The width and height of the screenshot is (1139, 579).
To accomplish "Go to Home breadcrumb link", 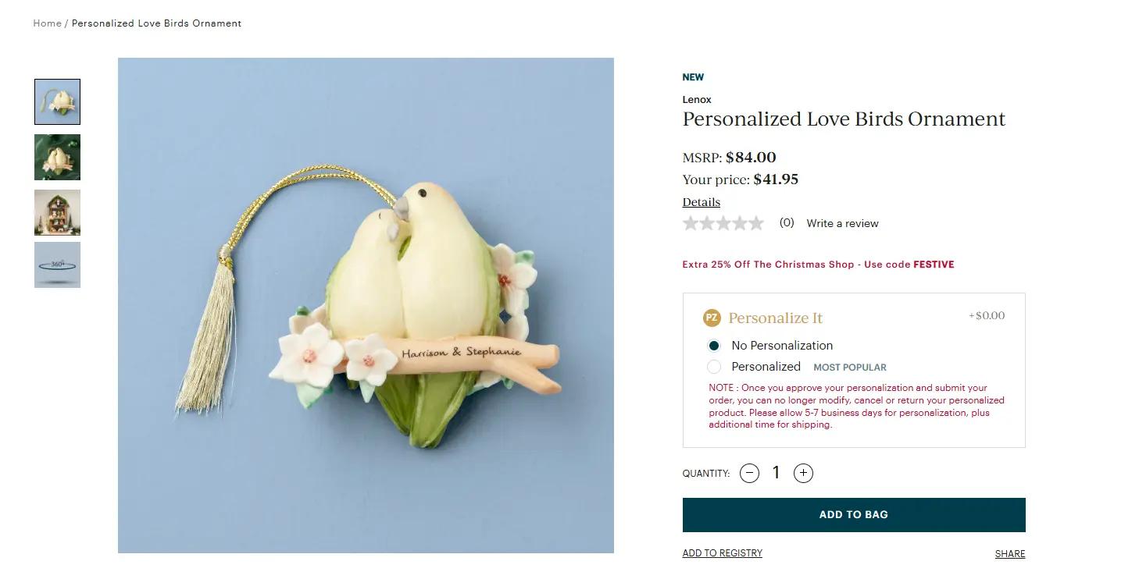I will pos(47,23).
